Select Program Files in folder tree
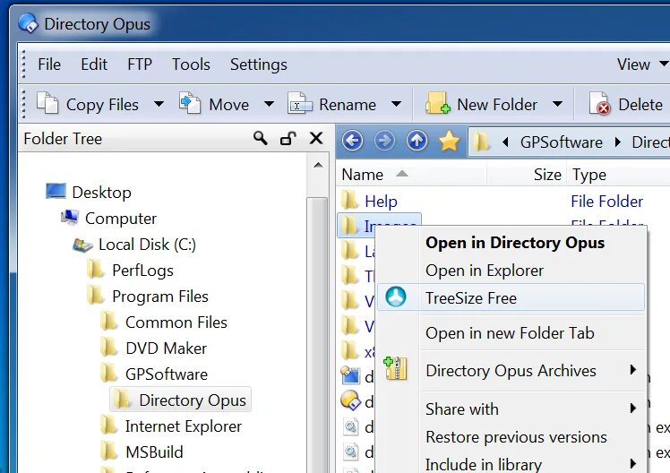The image size is (670, 473). 160,297
